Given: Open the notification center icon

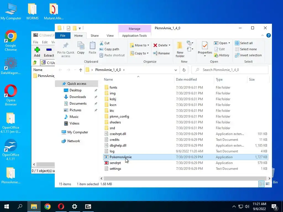Looking at the screenshot, I should point(274,207).
